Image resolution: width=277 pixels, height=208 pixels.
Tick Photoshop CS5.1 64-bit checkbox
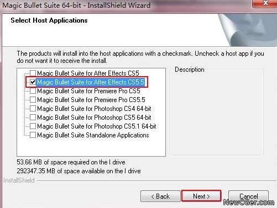pyautogui.click(x=33, y=126)
